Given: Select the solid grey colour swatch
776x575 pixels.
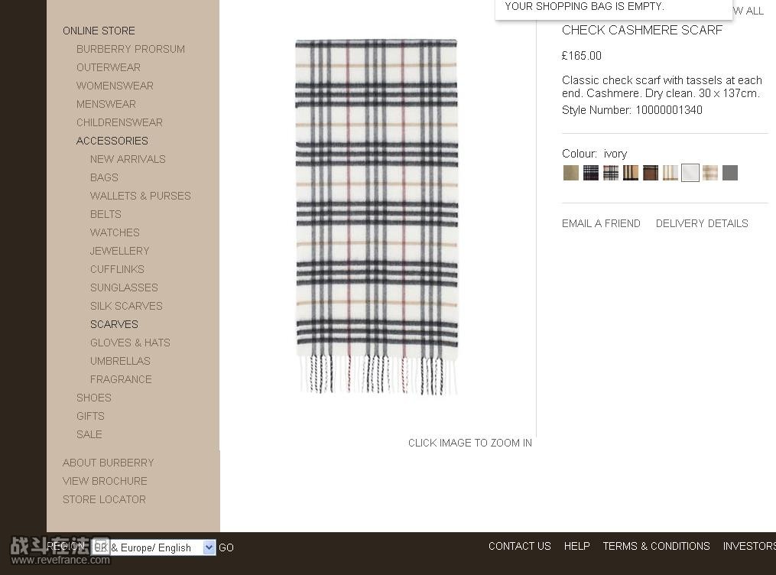Looking at the screenshot, I should (730, 173).
